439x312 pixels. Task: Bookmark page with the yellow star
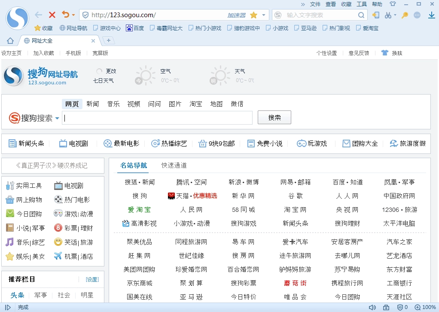(254, 15)
